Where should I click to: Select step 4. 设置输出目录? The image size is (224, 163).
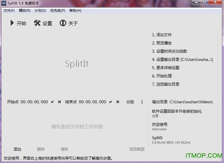point(182,59)
